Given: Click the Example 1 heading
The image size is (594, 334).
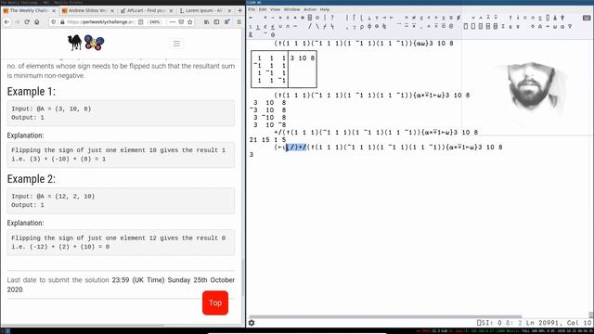Looking at the screenshot, I should pyautogui.click(x=31, y=92).
